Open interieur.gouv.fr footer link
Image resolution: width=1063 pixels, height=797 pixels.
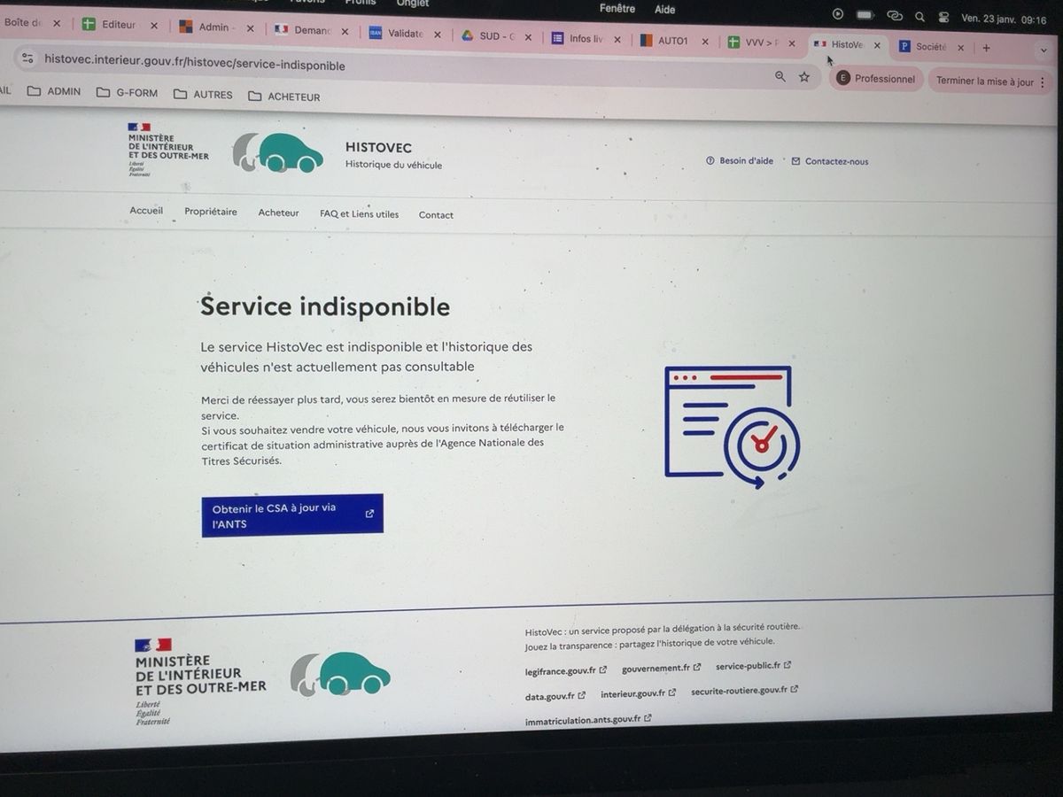click(639, 693)
